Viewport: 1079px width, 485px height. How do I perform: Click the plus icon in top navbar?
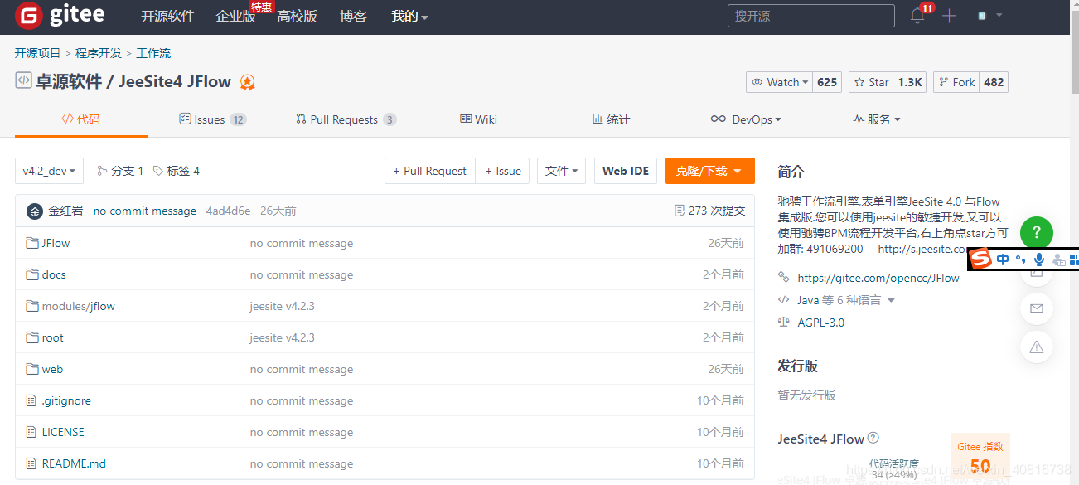point(950,16)
